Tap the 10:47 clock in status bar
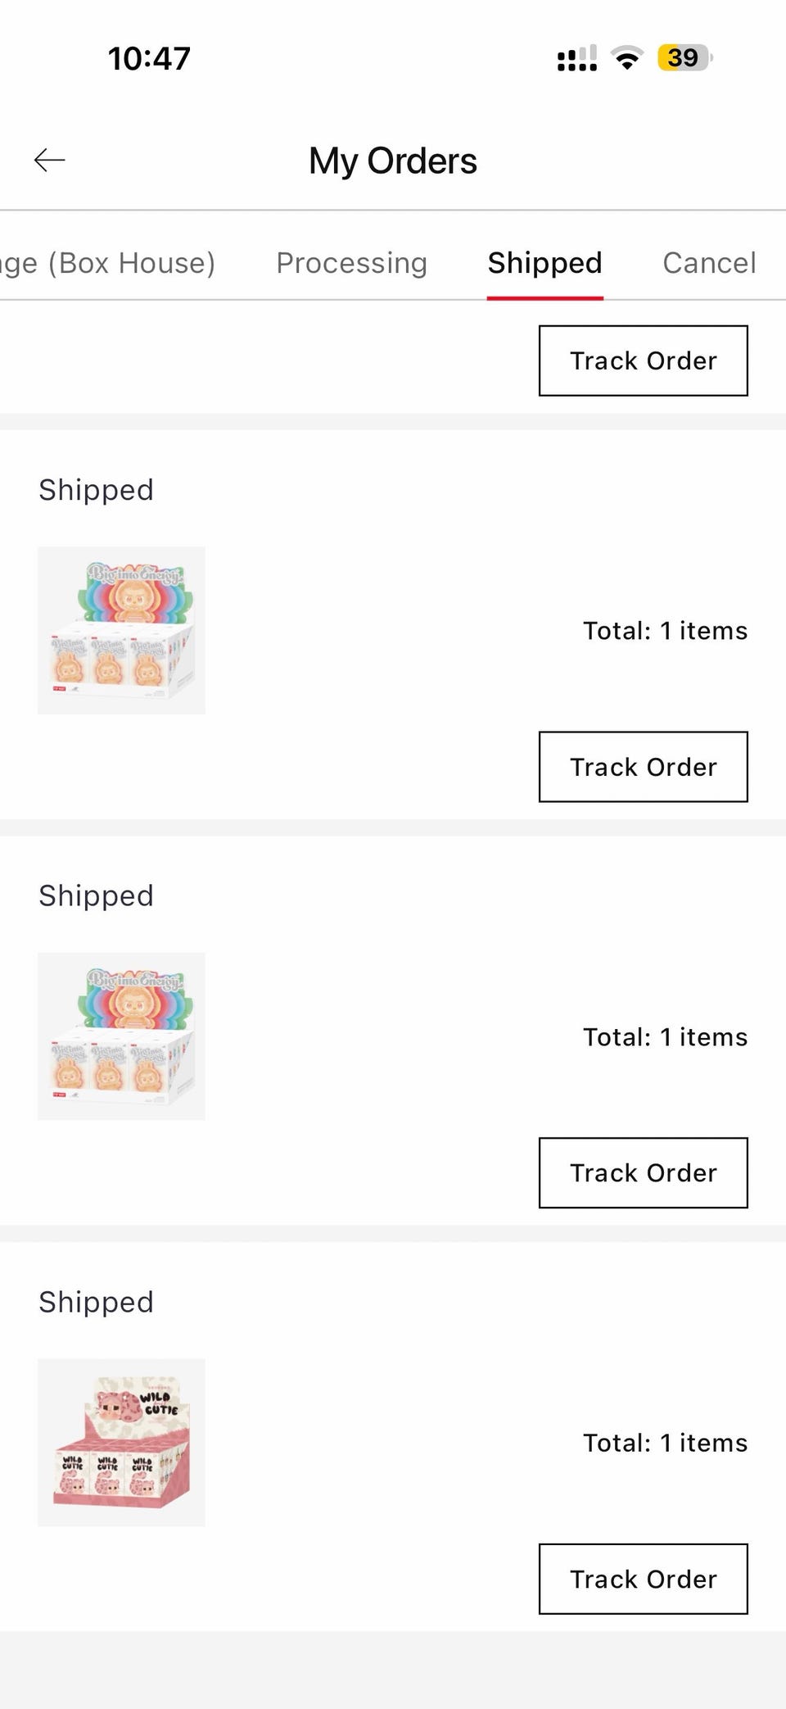 click(149, 58)
